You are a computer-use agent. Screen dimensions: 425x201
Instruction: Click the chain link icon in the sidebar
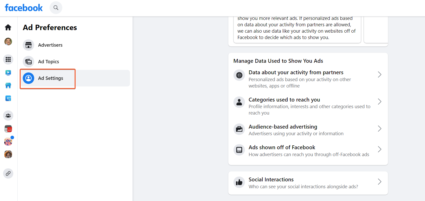click(8, 173)
